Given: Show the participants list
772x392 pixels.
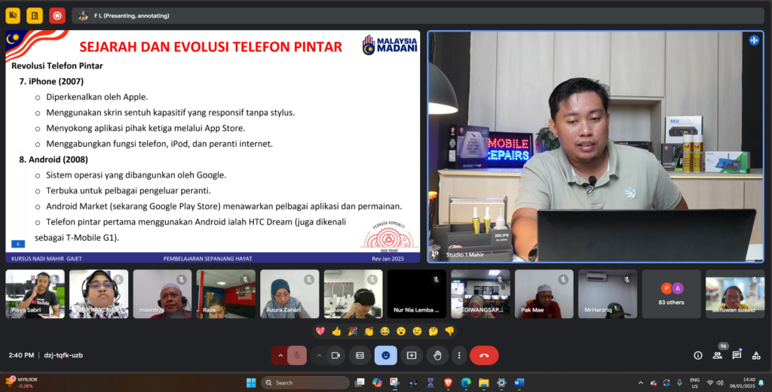Looking at the screenshot, I should click(x=717, y=355).
